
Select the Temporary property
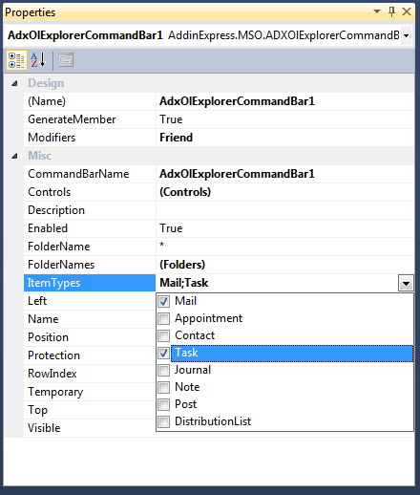point(90,392)
